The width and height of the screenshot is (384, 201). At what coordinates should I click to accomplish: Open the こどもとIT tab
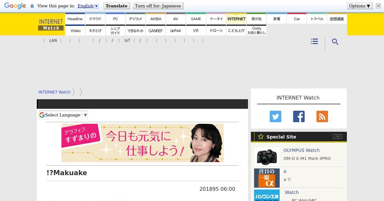click(x=236, y=30)
